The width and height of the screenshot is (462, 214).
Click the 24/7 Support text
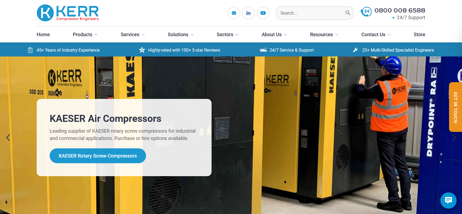pyautogui.click(x=411, y=18)
